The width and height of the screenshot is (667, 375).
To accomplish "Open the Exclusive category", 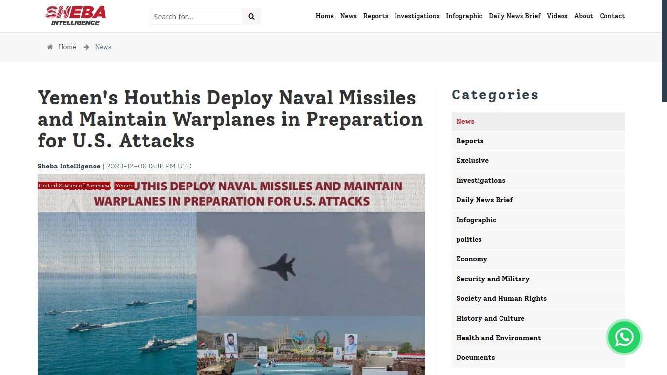I will point(472,161).
